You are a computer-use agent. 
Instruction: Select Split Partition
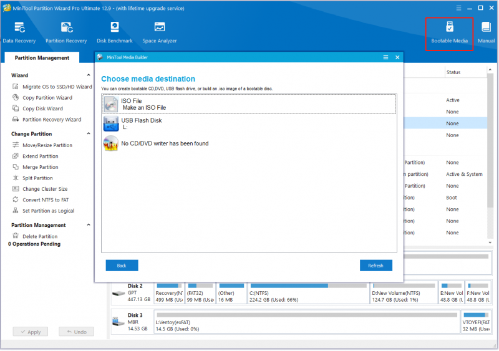(x=32, y=178)
